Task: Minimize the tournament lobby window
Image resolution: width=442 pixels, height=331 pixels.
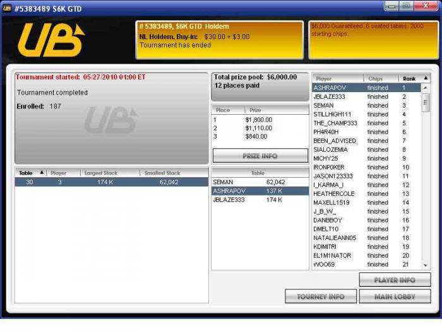Action: click(391, 6)
